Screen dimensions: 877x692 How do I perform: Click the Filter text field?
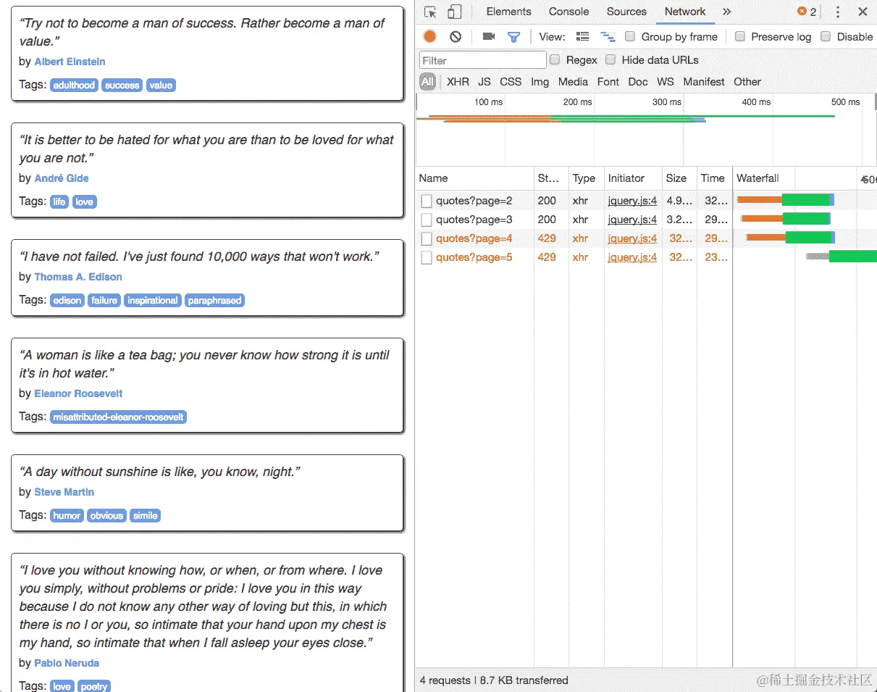coord(483,60)
